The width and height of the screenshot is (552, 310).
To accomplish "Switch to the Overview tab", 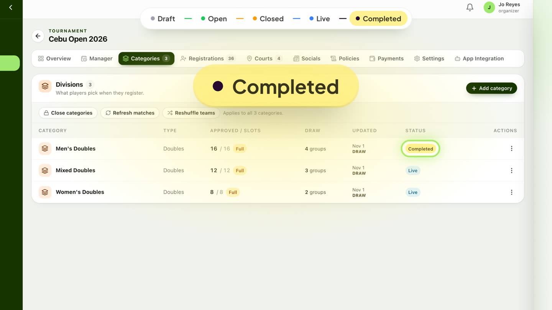I will pos(54,59).
